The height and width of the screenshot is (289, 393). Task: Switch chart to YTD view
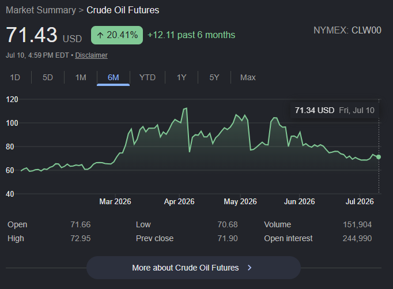[148, 77]
